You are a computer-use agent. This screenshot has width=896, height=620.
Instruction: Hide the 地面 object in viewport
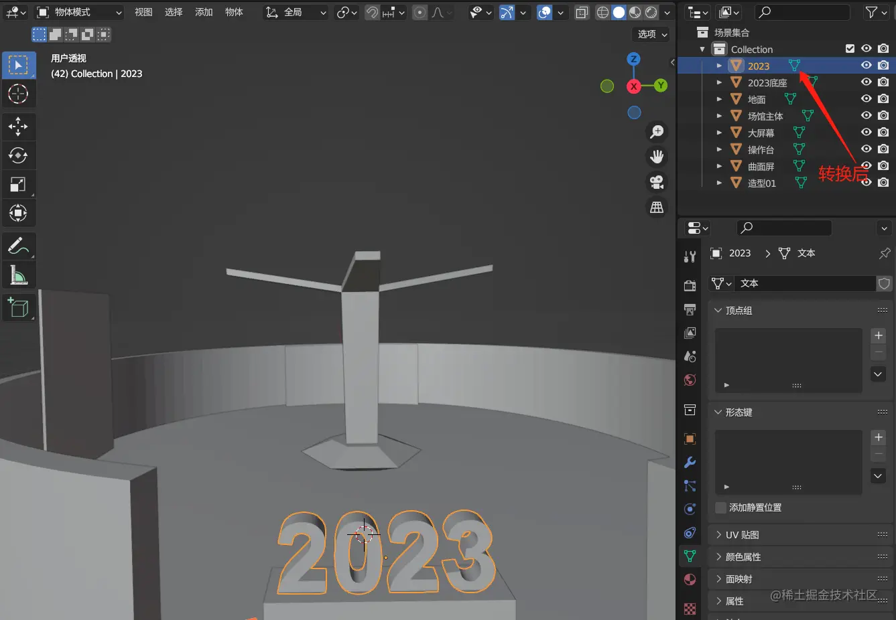(x=867, y=99)
